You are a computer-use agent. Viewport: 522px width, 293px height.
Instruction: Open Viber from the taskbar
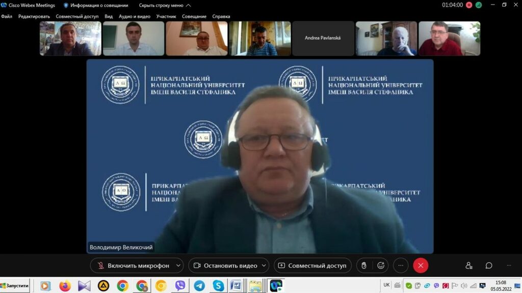pos(180,286)
